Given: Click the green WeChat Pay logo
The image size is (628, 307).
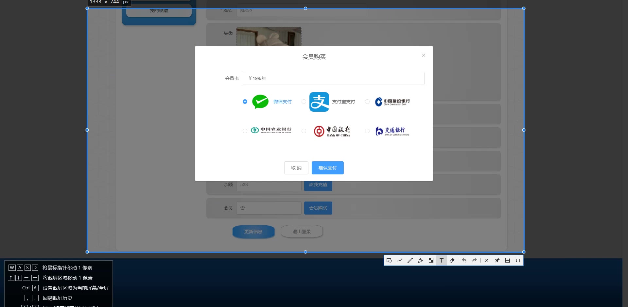Looking at the screenshot, I should (260, 102).
